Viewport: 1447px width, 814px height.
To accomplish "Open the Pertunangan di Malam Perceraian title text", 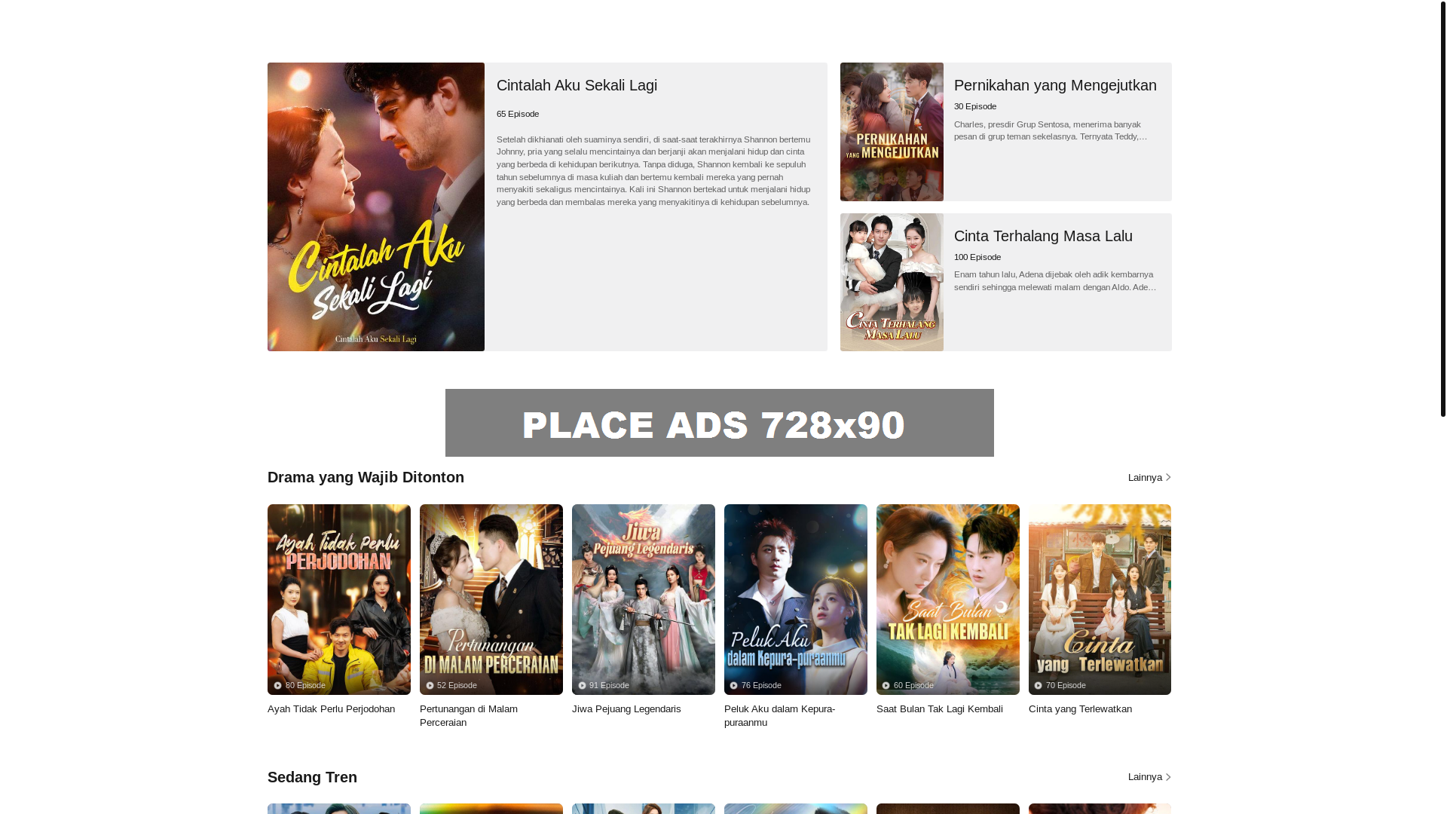I will click(x=469, y=716).
